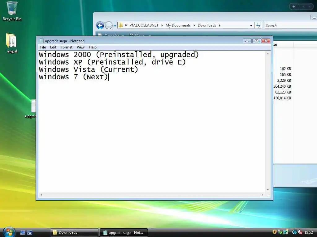Image resolution: width=317 pixels, height=237 pixels.
Task: Click upgrade saga Notepad taskbar button
Action: [124, 233]
